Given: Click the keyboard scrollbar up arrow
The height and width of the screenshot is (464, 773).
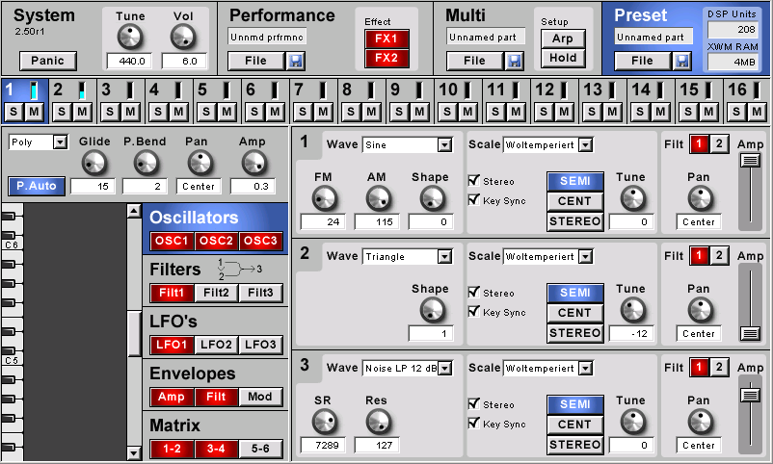Looking at the screenshot, I should pyautogui.click(x=134, y=211).
